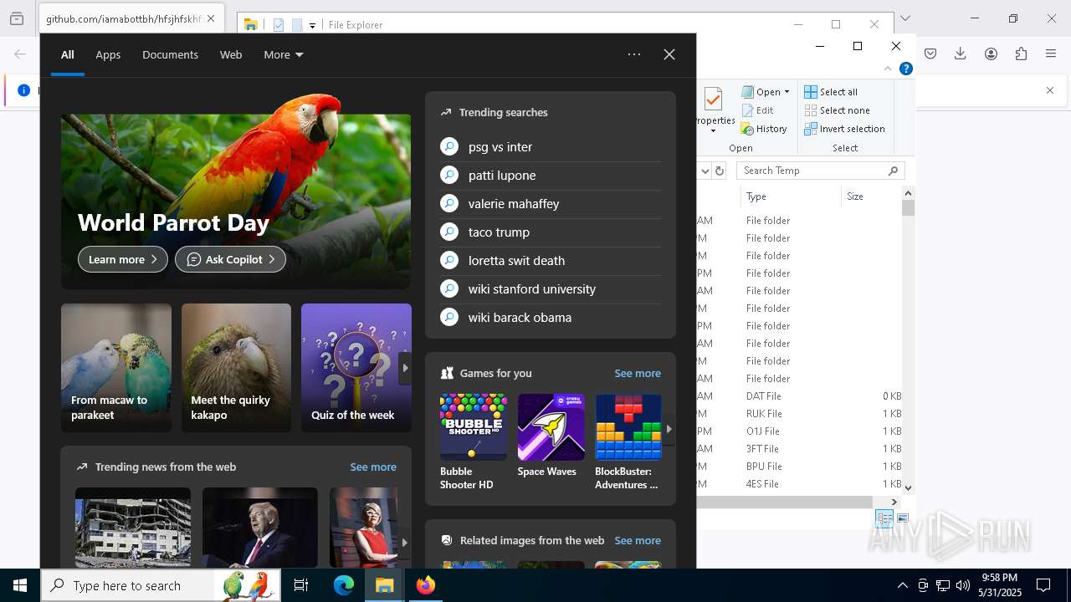Open From macaw to parakeet card

tap(116, 368)
